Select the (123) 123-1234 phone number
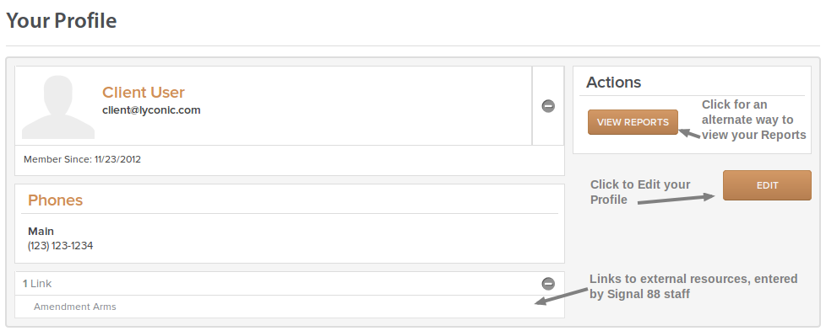The width and height of the screenshot is (826, 331). tap(61, 245)
